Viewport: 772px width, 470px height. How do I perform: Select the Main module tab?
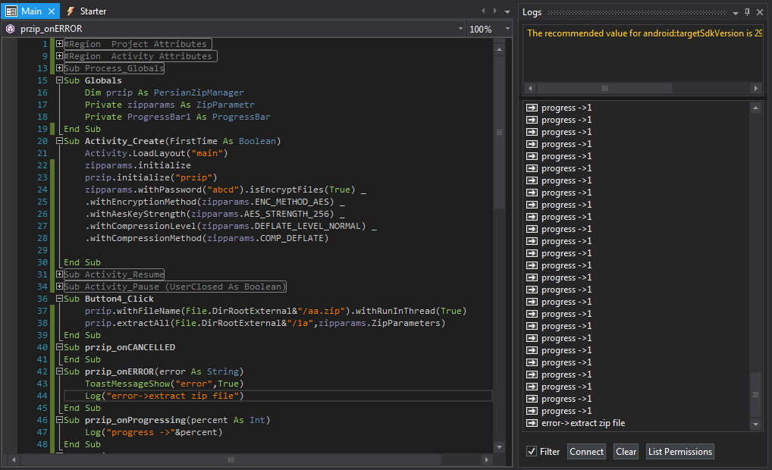coord(30,11)
